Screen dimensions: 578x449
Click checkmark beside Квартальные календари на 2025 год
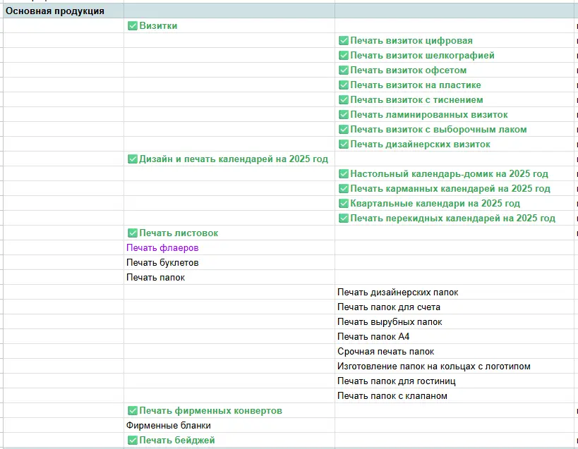[344, 204]
